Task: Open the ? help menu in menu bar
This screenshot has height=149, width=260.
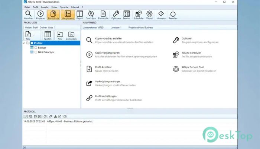Action: (82, 7)
